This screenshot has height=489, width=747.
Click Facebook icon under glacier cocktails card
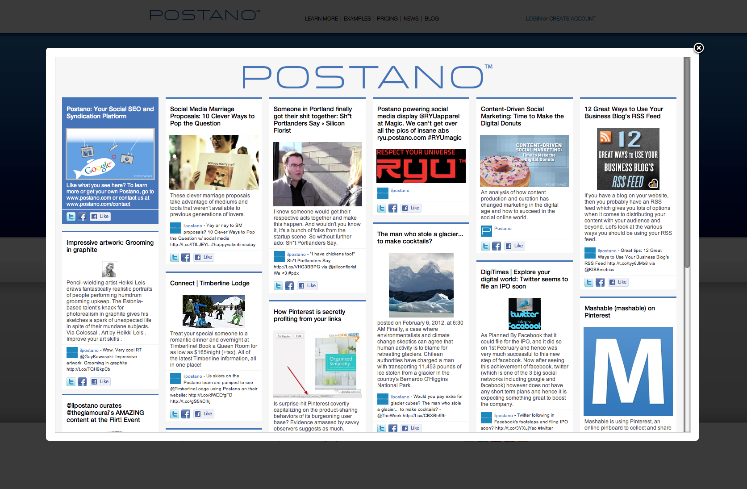393,428
